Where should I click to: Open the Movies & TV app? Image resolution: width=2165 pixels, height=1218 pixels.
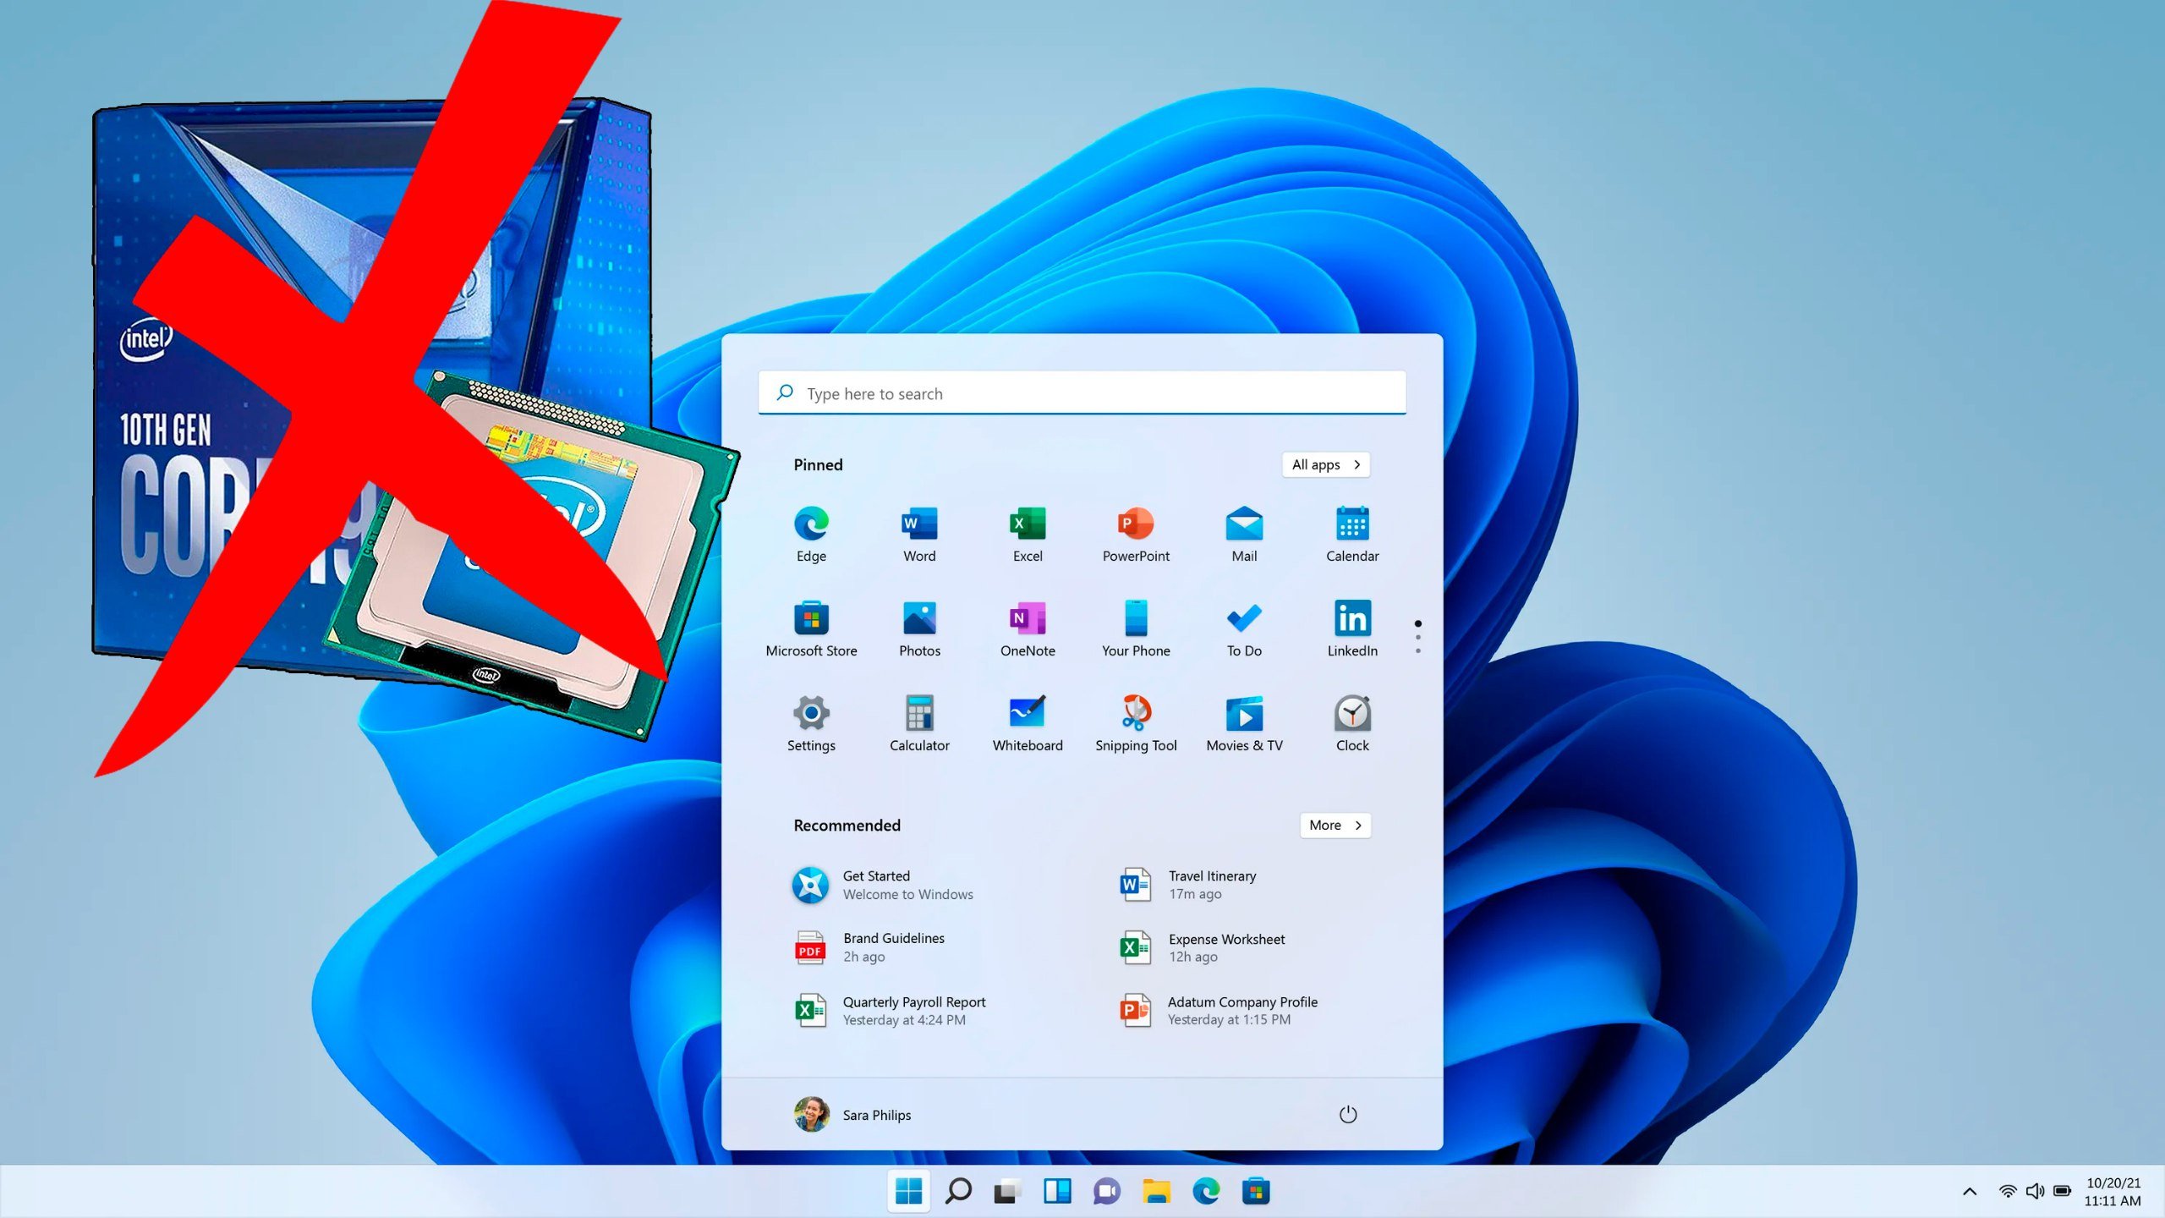coord(1244,724)
